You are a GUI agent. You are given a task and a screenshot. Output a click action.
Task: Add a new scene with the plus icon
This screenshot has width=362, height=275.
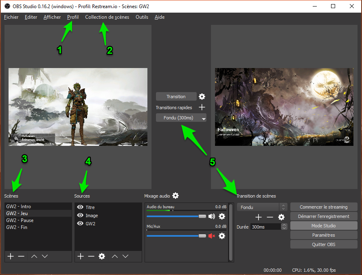point(11,256)
